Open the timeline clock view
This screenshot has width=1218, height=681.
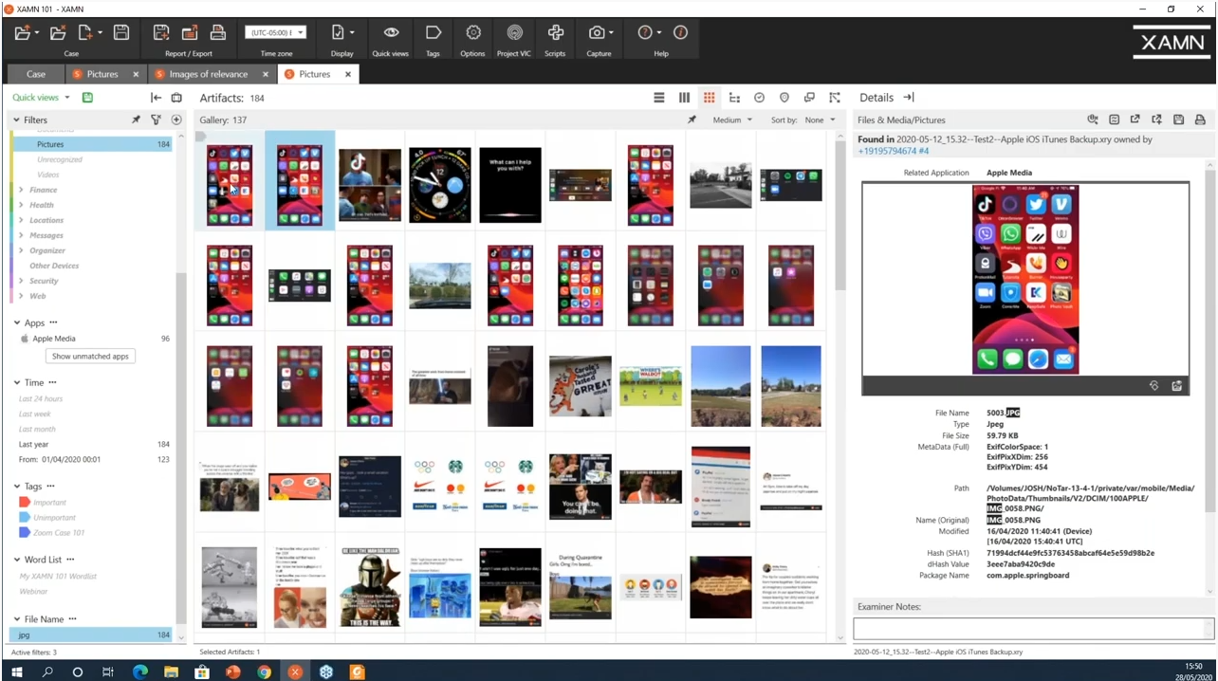point(759,98)
